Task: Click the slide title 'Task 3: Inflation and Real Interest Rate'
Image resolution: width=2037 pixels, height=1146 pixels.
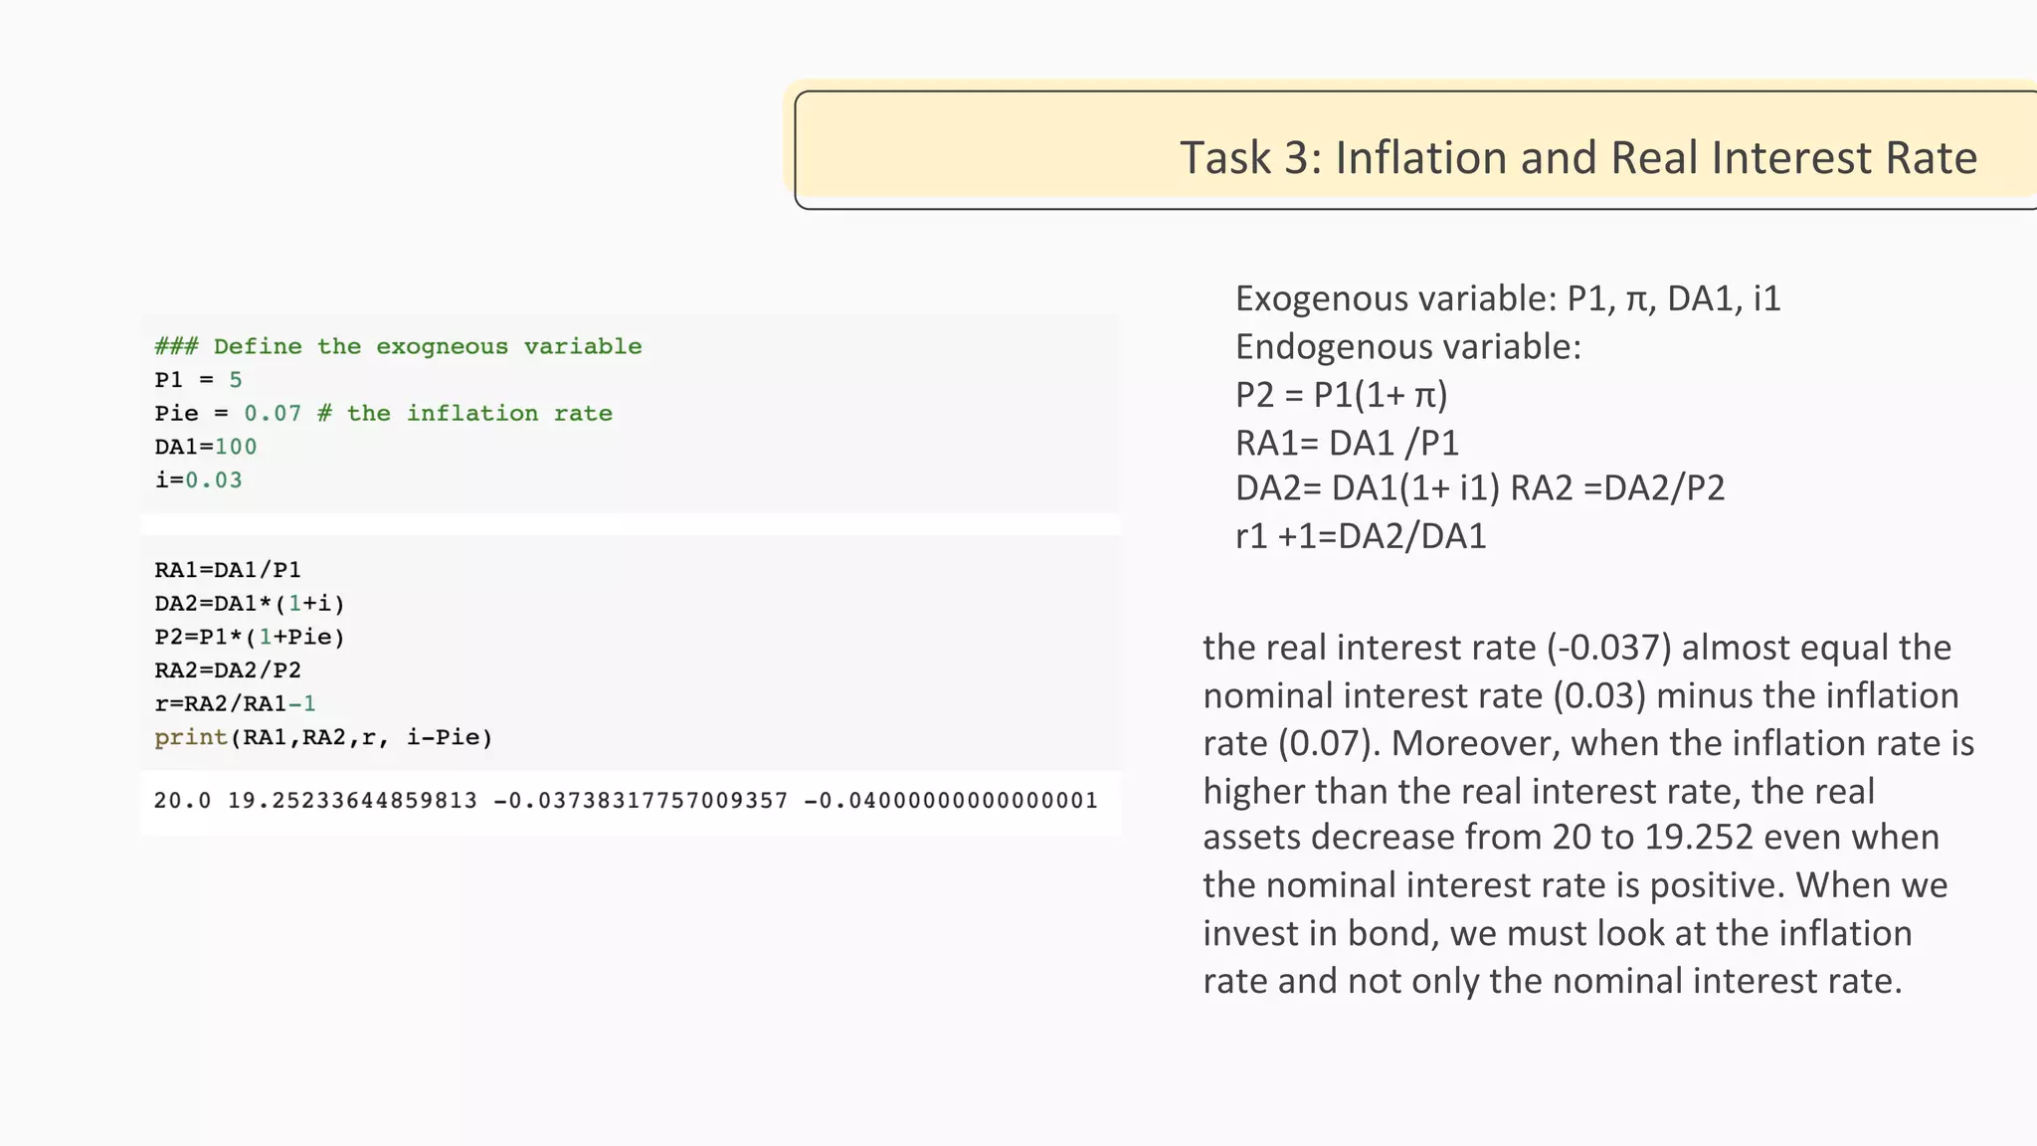Action: 1577,158
